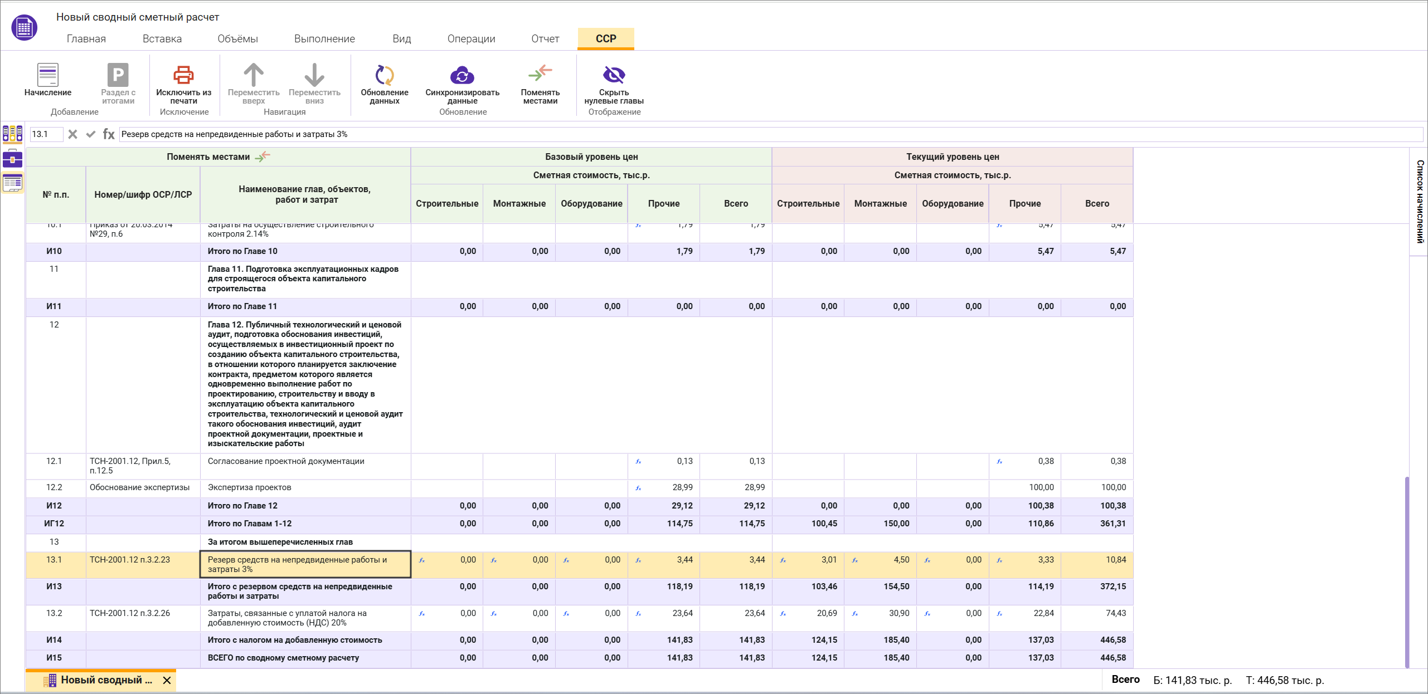The height and width of the screenshot is (694, 1428).
Task: Open the application main menu icon
Action: coord(24,27)
